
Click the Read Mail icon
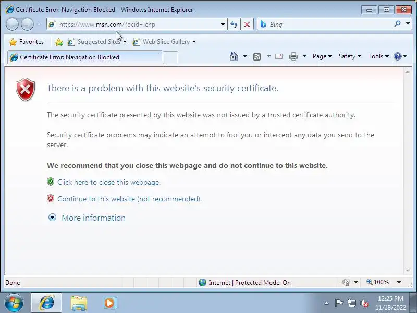click(279, 56)
